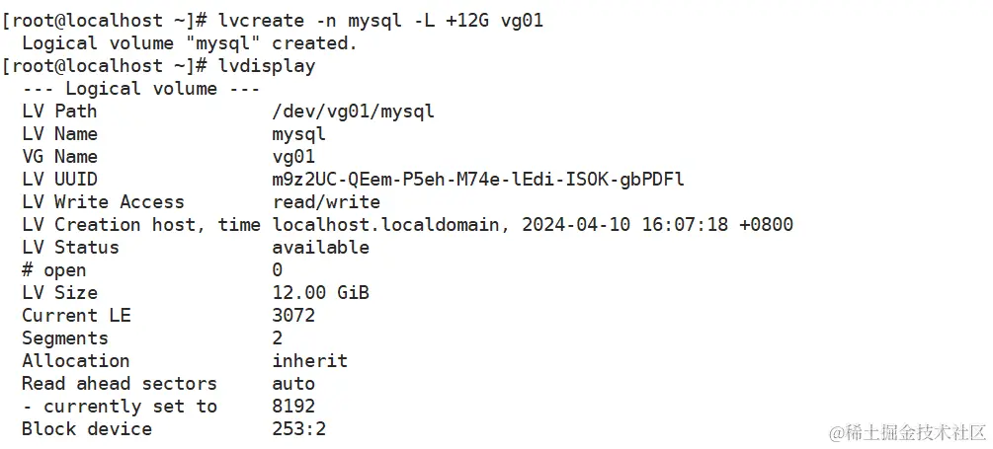993x449 pixels.
Task: Click the Segments value 2
Action: pyautogui.click(x=278, y=337)
